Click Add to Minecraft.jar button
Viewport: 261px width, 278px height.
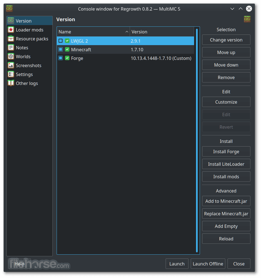[x=226, y=201]
